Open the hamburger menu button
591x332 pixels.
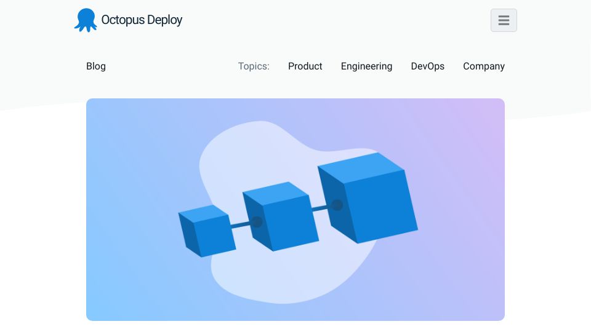tap(504, 20)
